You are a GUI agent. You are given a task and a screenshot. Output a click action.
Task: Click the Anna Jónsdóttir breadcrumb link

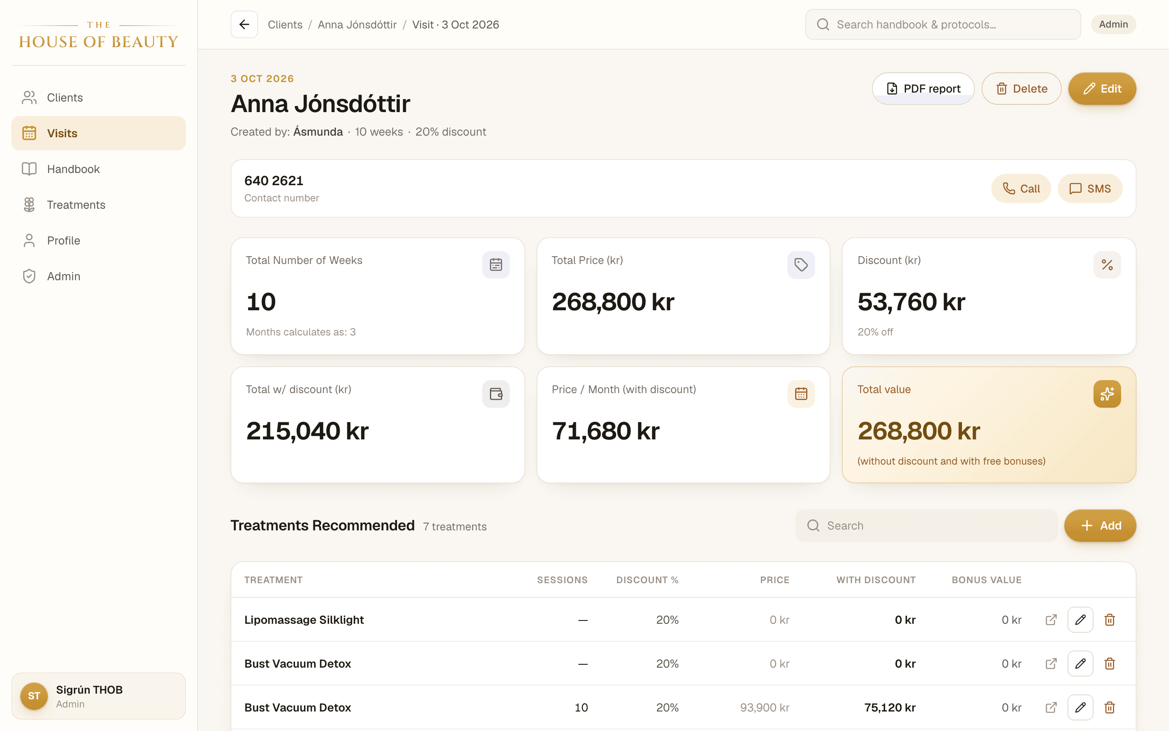pos(357,25)
